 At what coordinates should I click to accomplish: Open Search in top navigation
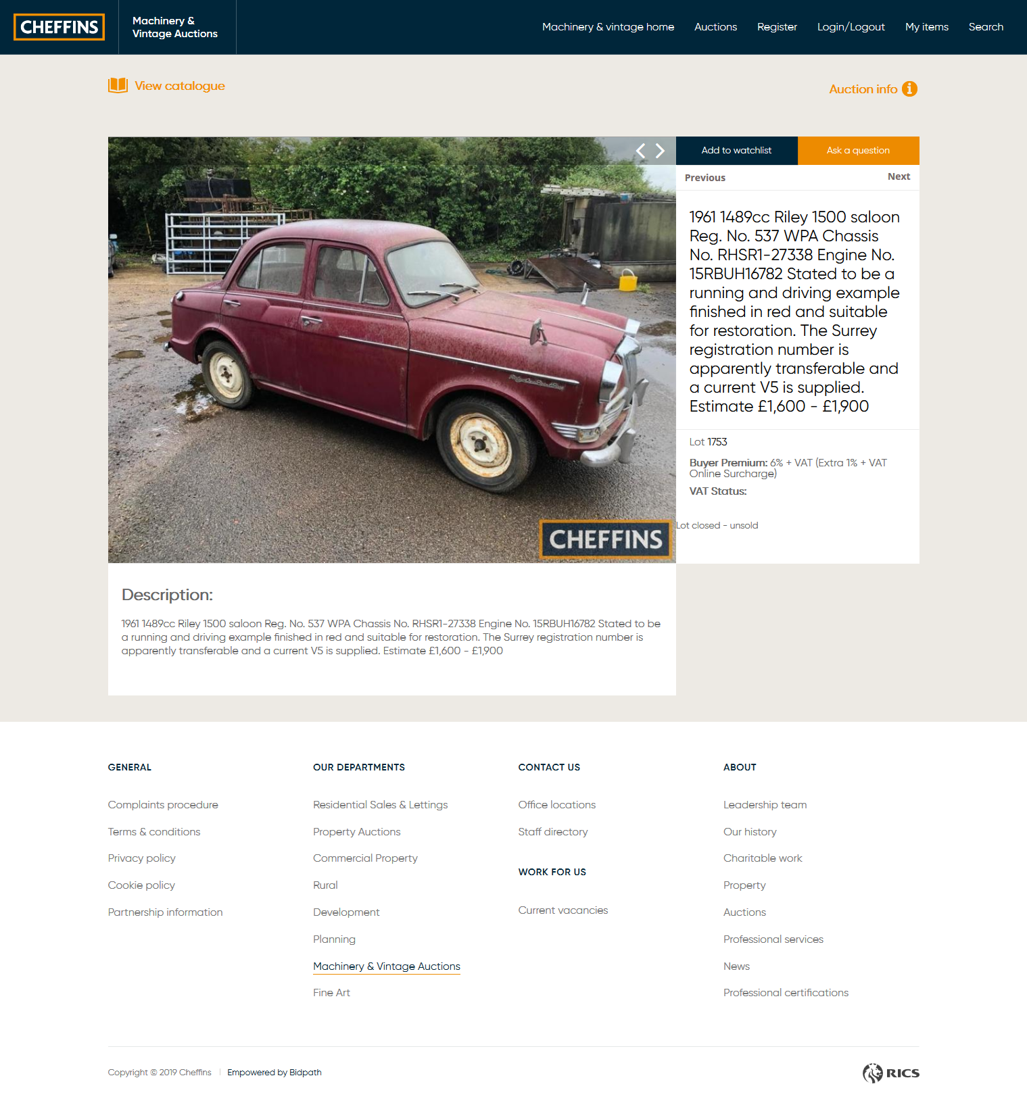(x=986, y=27)
